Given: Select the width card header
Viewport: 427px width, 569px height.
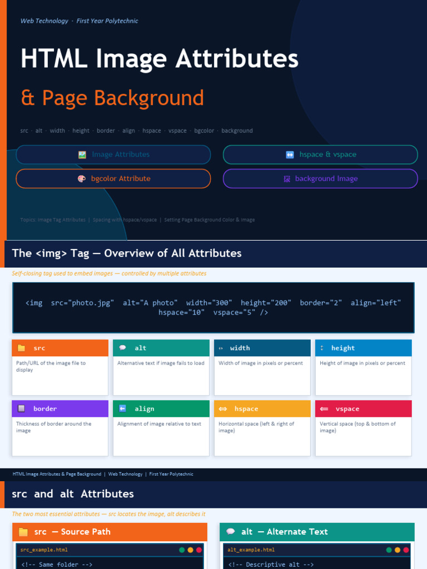Looking at the screenshot, I should click(262, 348).
